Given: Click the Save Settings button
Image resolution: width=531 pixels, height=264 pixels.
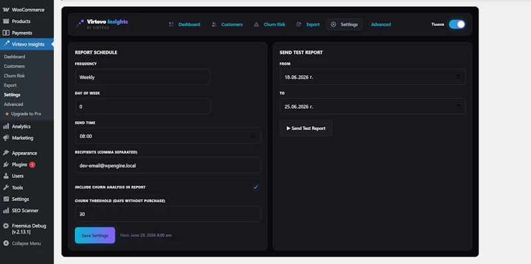Looking at the screenshot, I should tap(95, 235).
